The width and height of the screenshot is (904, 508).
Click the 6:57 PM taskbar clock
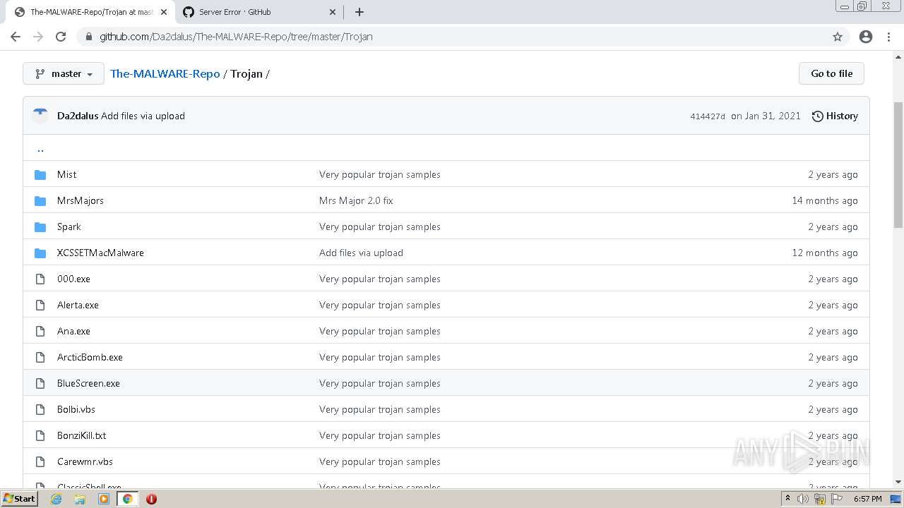click(867, 499)
